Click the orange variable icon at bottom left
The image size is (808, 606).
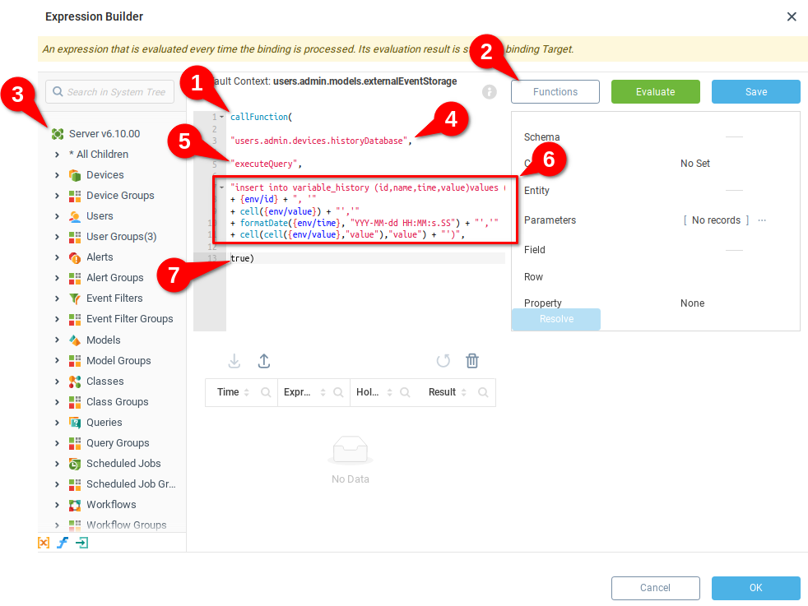(x=44, y=543)
